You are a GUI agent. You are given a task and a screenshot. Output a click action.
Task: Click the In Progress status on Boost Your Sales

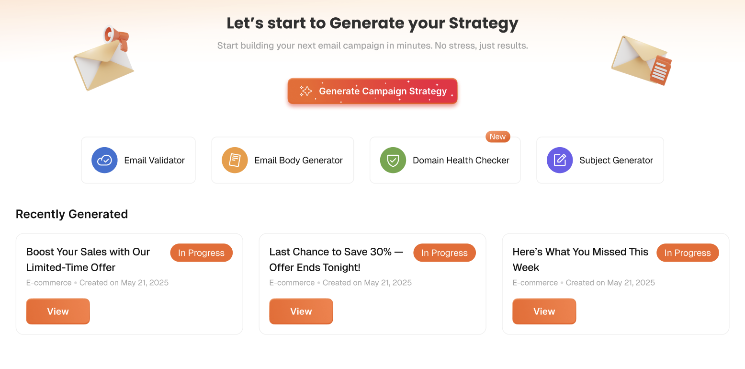tap(201, 253)
